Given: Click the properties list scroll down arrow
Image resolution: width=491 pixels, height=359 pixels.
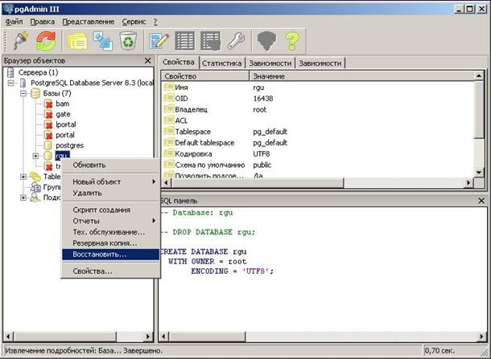Looking at the screenshot, I should pos(479,172).
